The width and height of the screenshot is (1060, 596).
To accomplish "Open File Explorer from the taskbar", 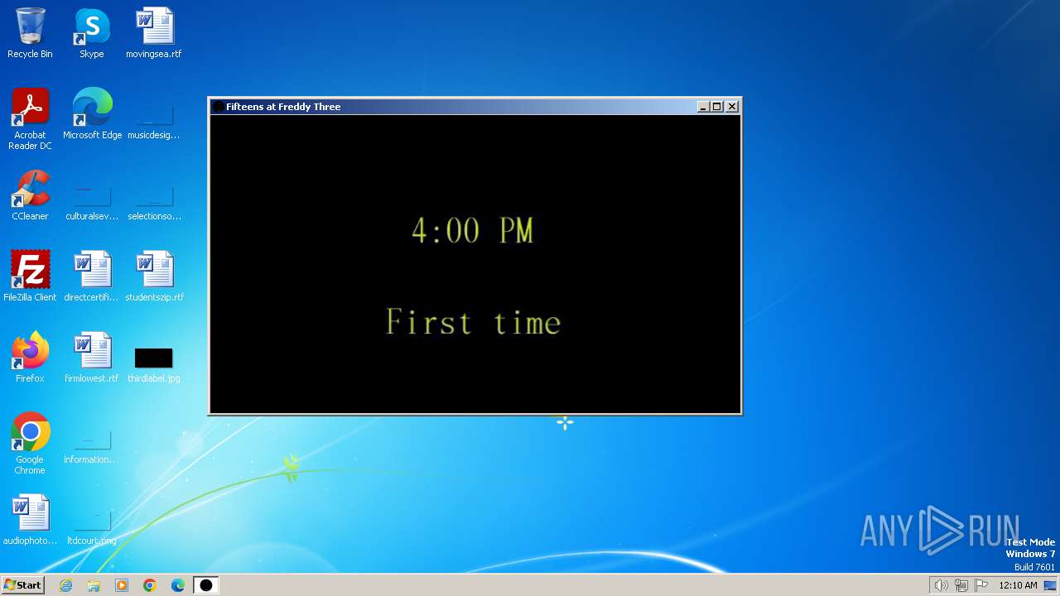I will [94, 585].
